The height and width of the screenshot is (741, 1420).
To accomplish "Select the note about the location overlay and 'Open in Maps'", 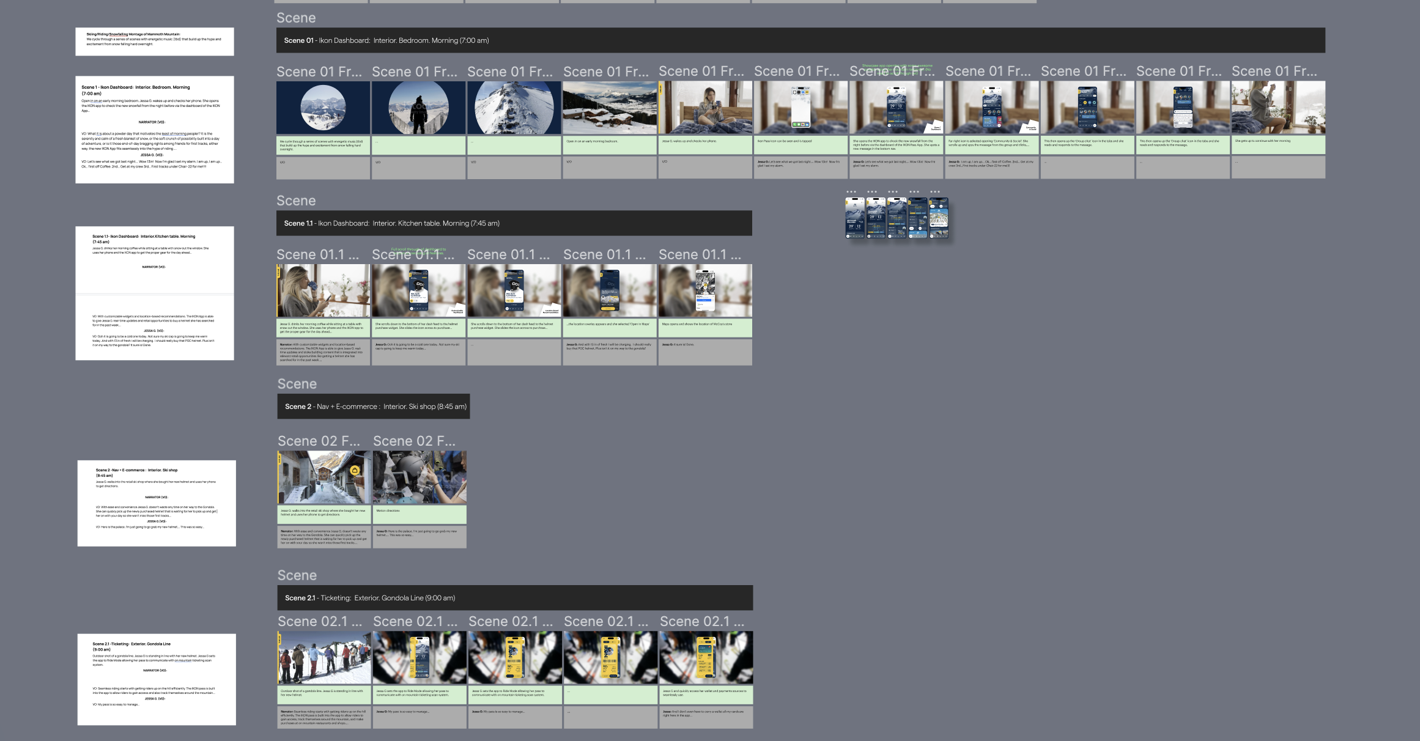I will click(610, 328).
